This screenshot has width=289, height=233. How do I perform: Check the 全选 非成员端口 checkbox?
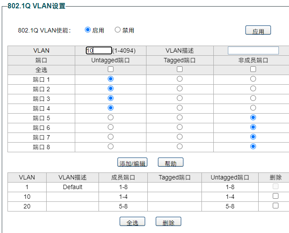pos(253,69)
